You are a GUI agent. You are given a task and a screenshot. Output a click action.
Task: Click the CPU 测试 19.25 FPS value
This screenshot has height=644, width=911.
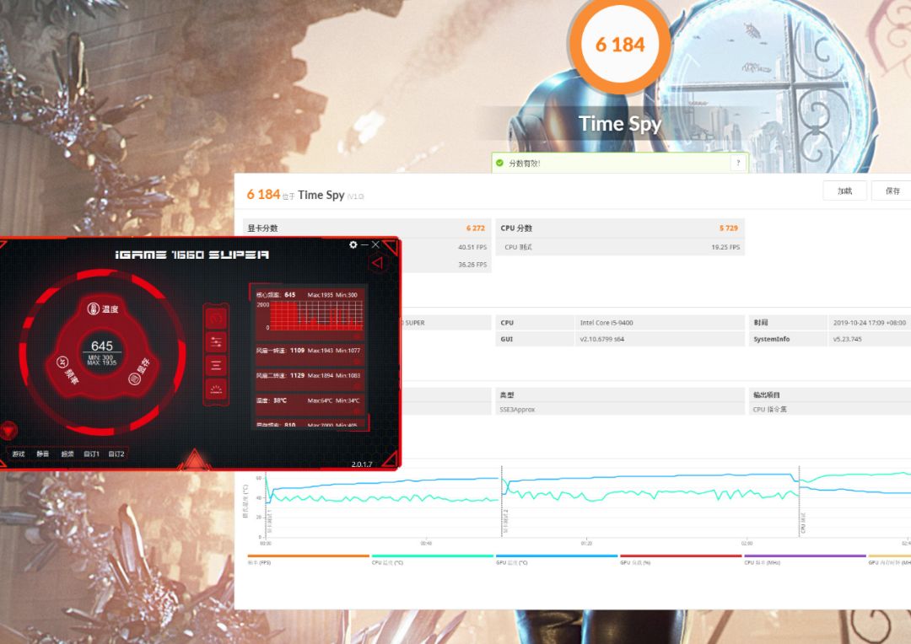[x=725, y=247]
